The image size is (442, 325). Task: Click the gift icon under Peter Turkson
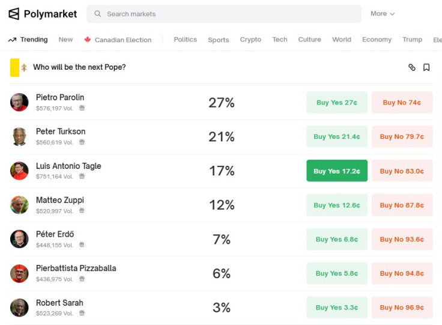82,142
